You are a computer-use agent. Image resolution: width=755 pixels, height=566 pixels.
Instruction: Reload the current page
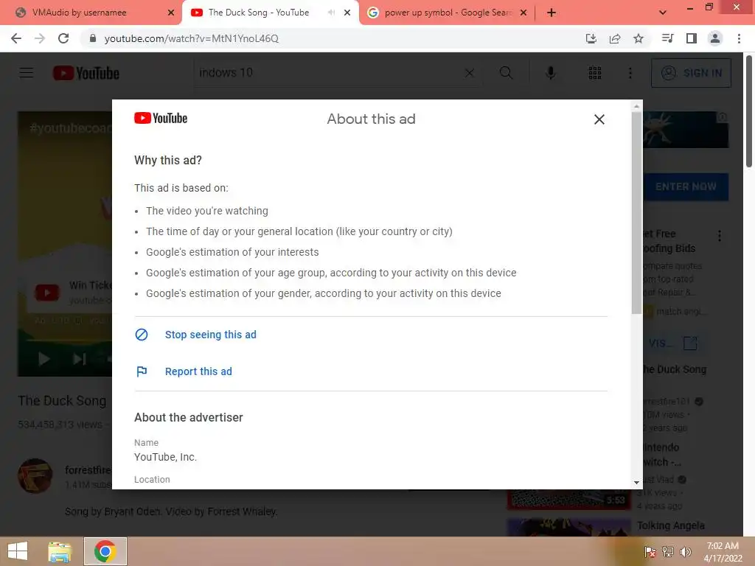(x=63, y=38)
